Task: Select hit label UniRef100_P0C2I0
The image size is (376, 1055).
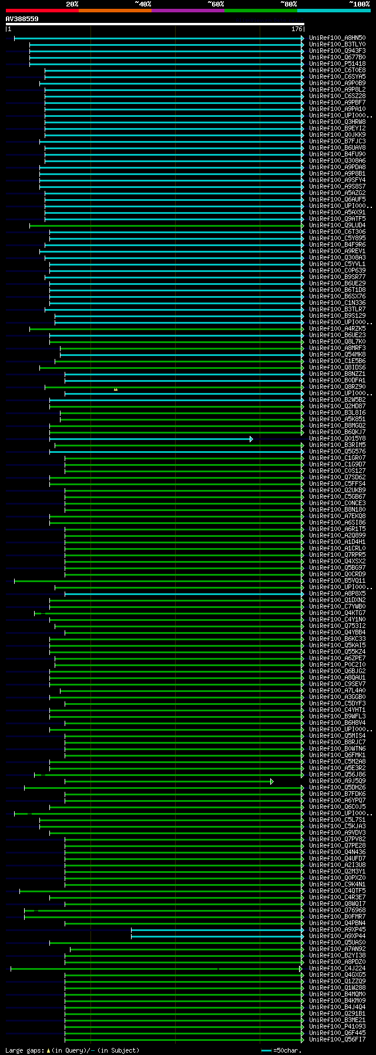Action: coord(337,665)
